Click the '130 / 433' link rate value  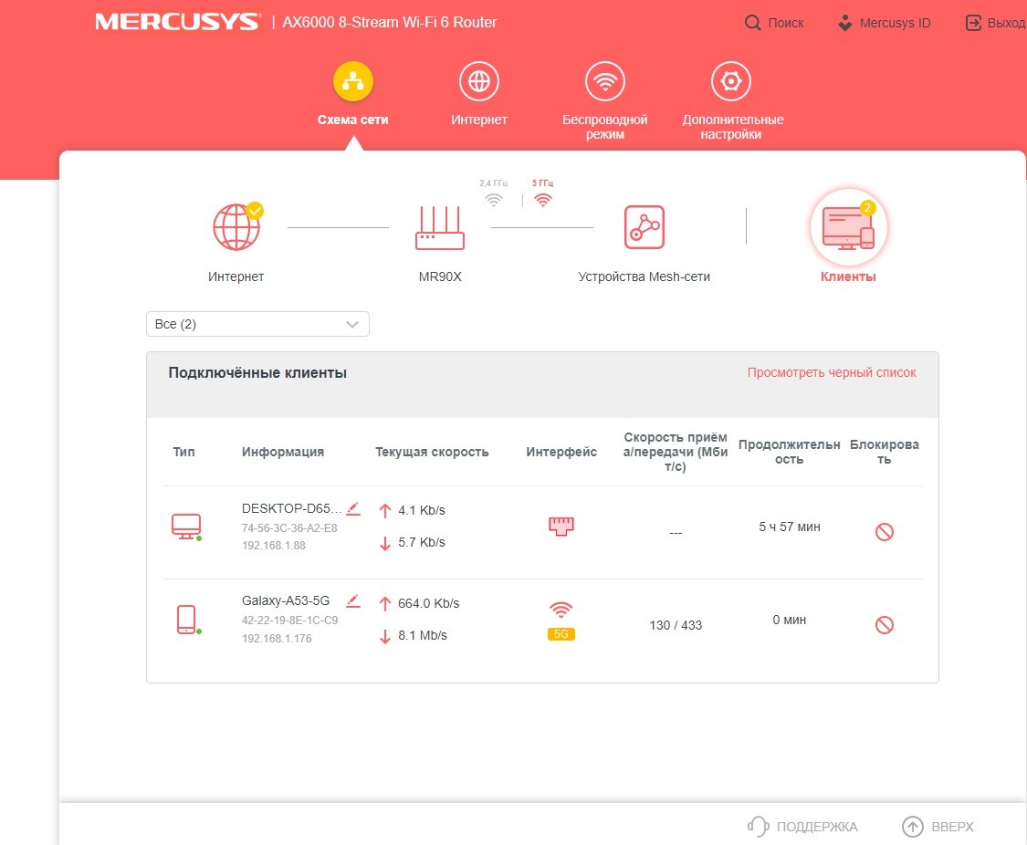point(676,625)
